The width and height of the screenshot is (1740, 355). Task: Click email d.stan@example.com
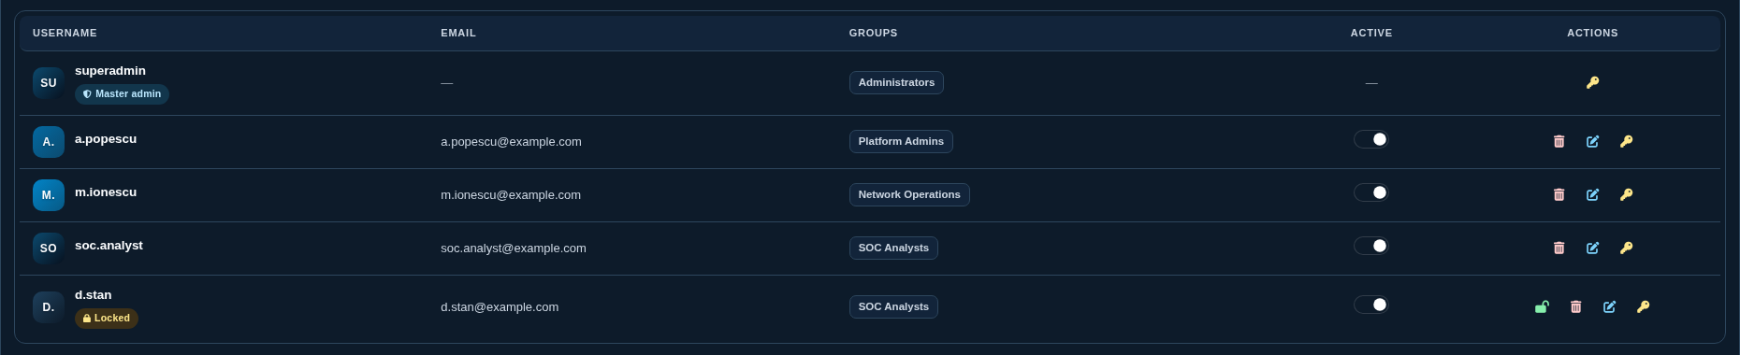point(500,307)
